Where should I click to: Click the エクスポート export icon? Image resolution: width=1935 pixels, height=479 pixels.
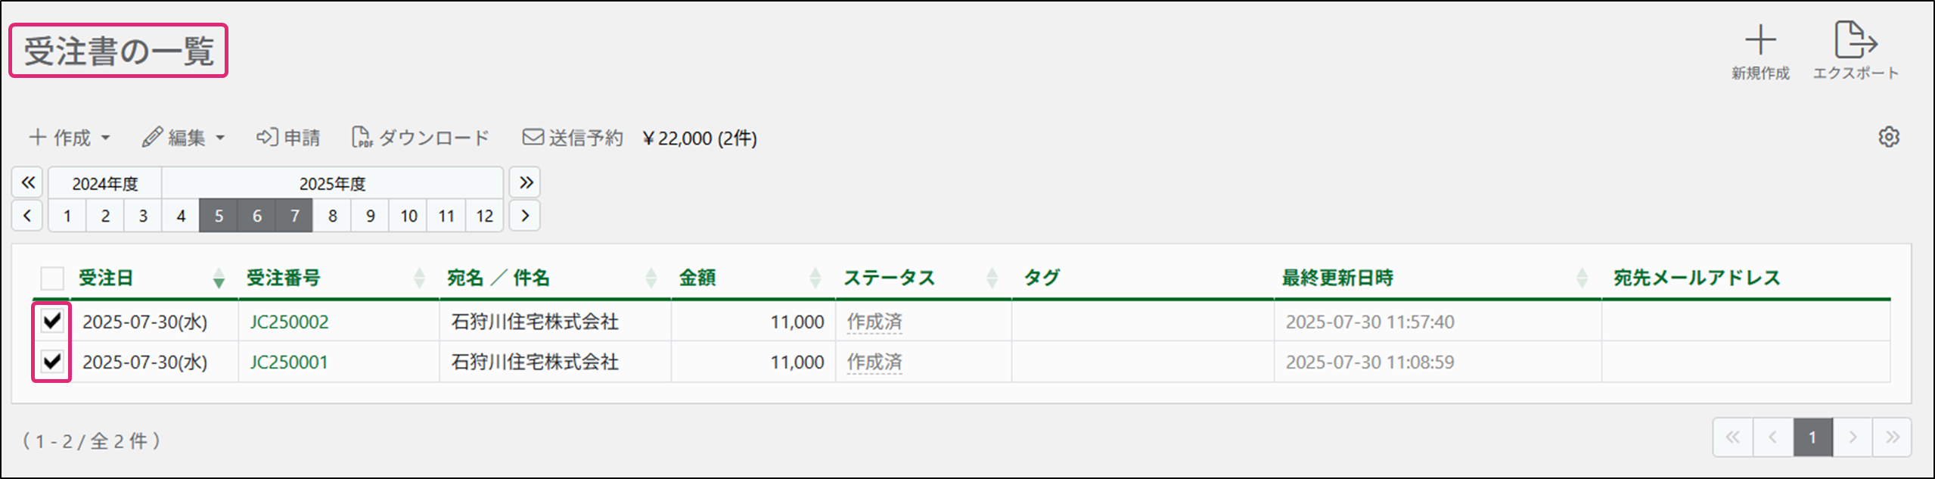1856,41
